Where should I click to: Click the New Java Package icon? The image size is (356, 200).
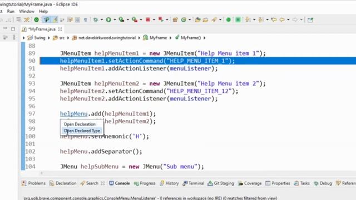(175, 20)
